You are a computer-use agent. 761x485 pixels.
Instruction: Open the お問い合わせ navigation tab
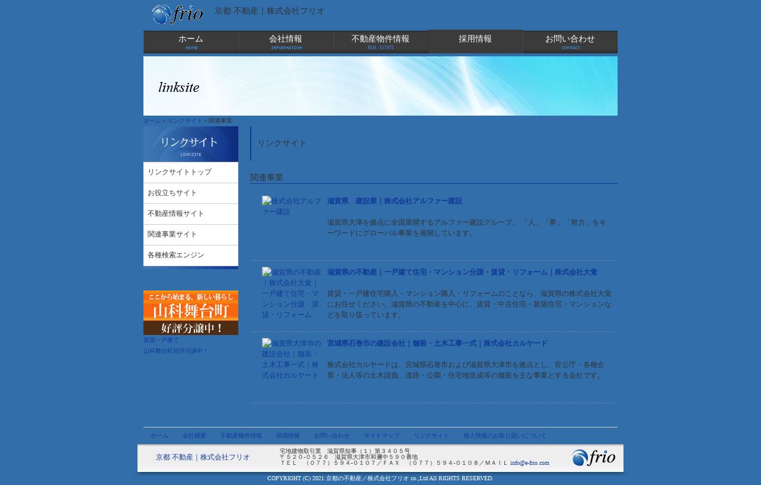(570, 42)
